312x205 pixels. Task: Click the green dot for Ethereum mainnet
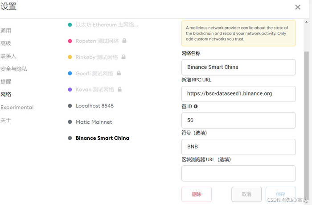(x=70, y=25)
